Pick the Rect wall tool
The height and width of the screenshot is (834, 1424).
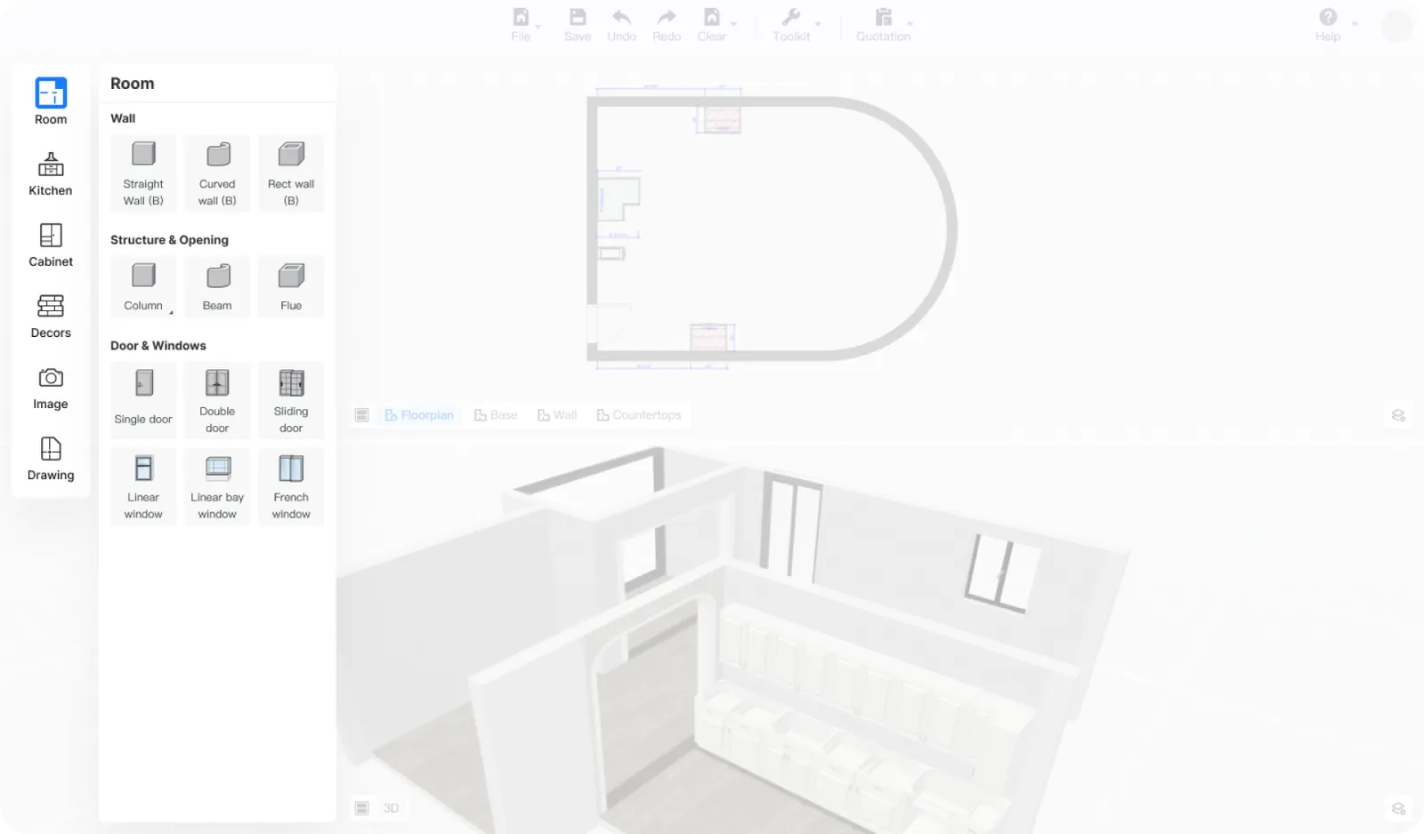coord(291,173)
